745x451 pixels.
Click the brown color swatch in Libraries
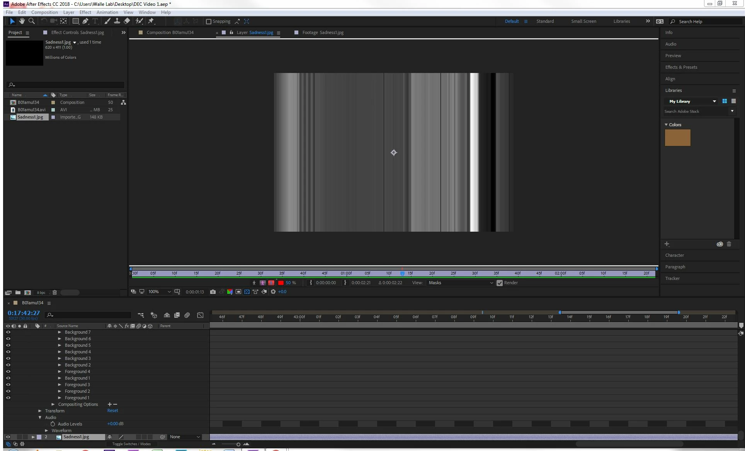[677, 138]
